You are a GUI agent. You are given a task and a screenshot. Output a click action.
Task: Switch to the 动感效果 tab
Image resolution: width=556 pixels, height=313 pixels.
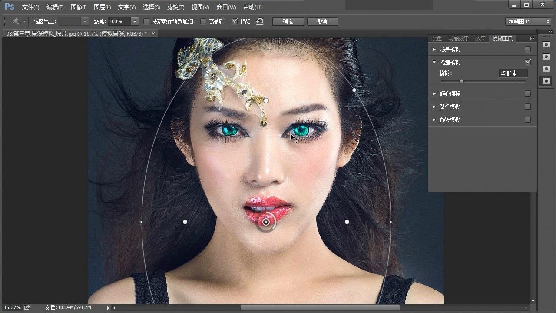pyautogui.click(x=459, y=39)
